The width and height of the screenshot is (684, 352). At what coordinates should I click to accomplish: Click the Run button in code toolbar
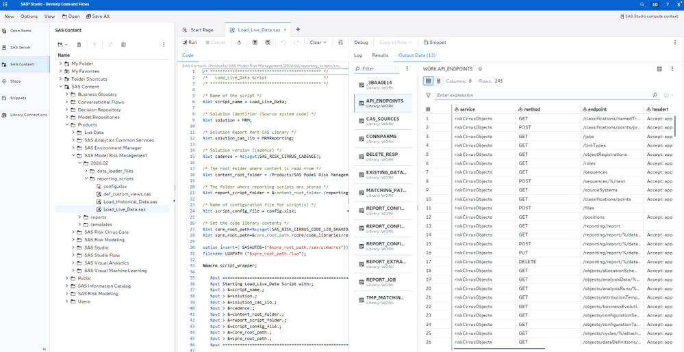pos(190,42)
